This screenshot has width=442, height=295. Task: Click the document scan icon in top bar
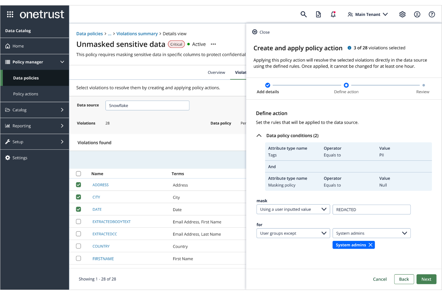tap(318, 14)
